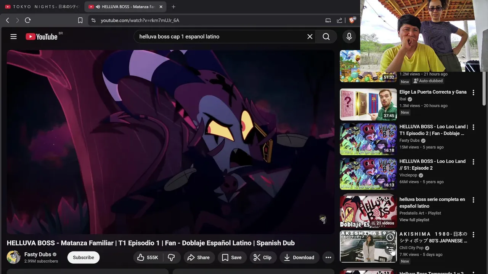
Task: Click the 2.99M subscribers text
Action: [41, 261]
